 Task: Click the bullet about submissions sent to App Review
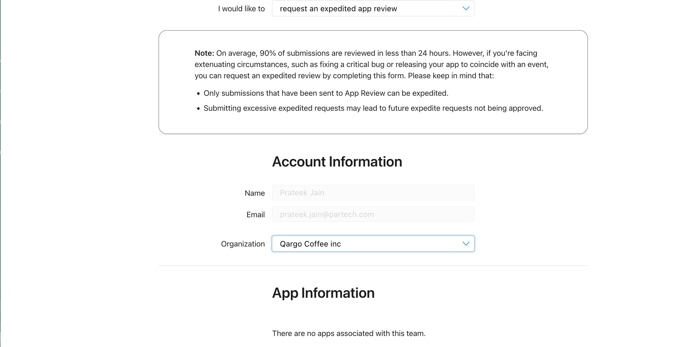tap(326, 93)
